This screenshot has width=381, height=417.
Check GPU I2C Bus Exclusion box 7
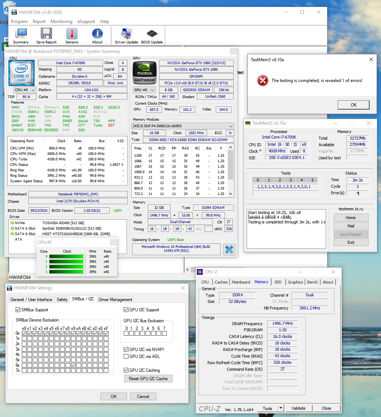click(164, 333)
